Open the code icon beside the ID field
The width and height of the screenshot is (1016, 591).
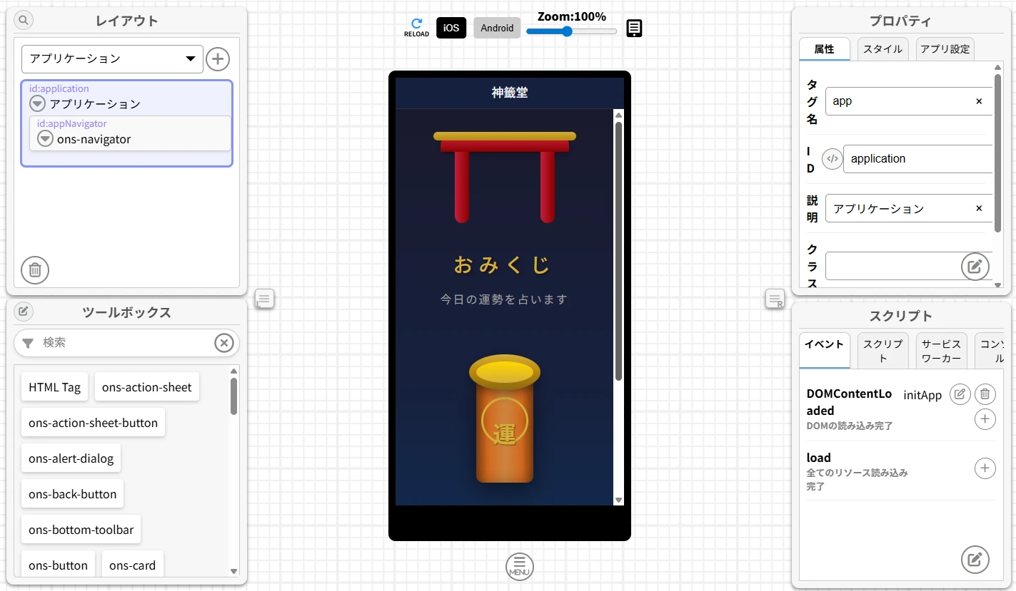(x=832, y=158)
